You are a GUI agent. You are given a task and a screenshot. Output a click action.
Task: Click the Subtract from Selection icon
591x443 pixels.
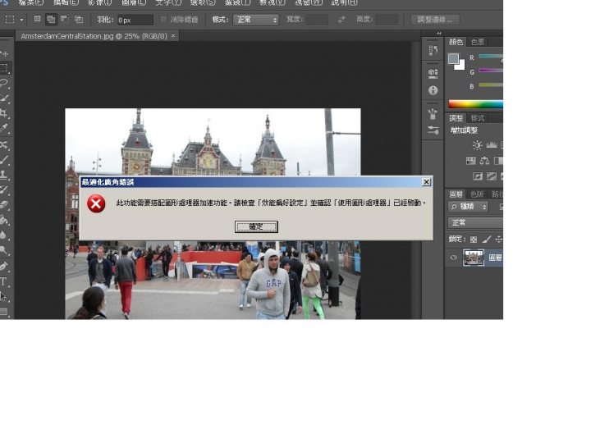tap(65, 19)
